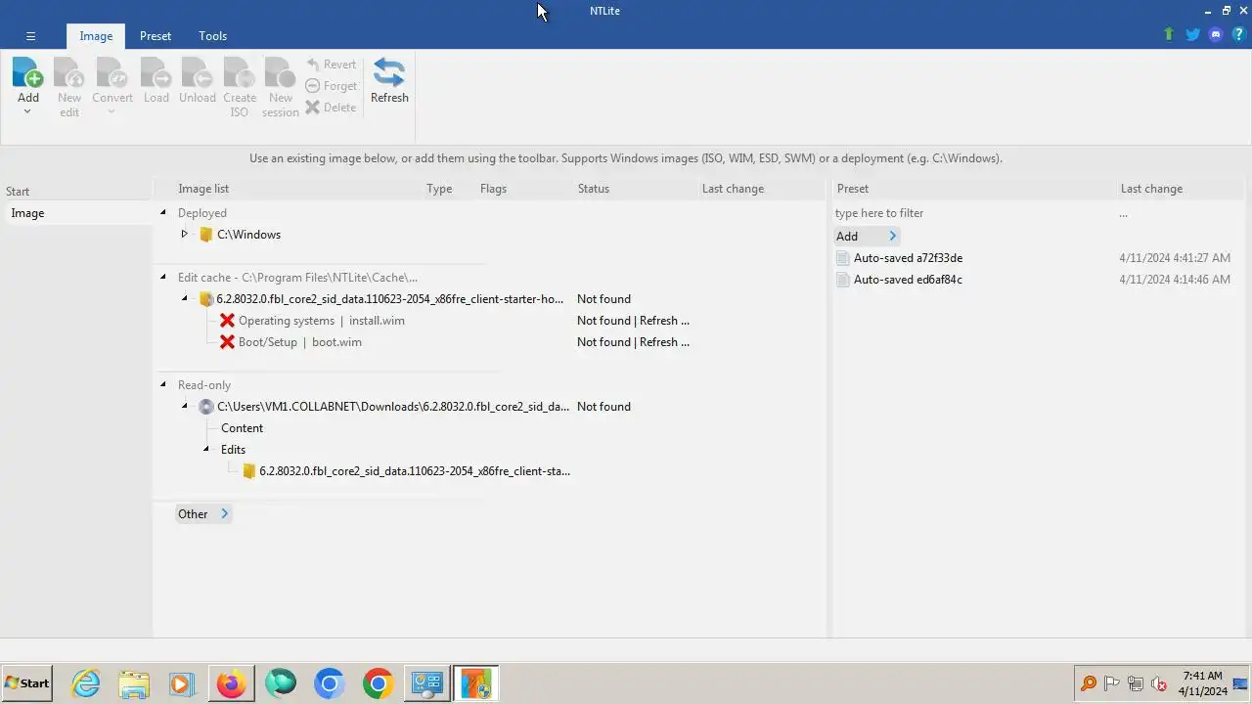Open the hamburger menu icon
Screen dimensions: 1252x704
click(x=30, y=36)
